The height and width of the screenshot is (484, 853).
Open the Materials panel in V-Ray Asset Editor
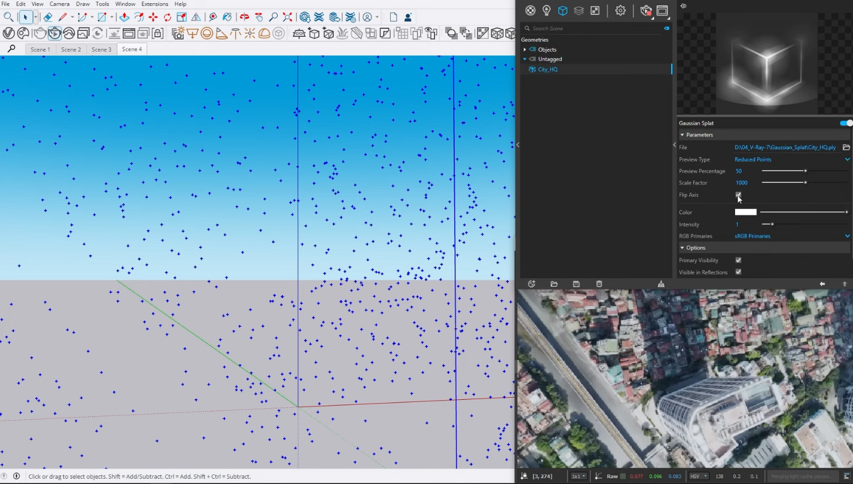pyautogui.click(x=531, y=10)
